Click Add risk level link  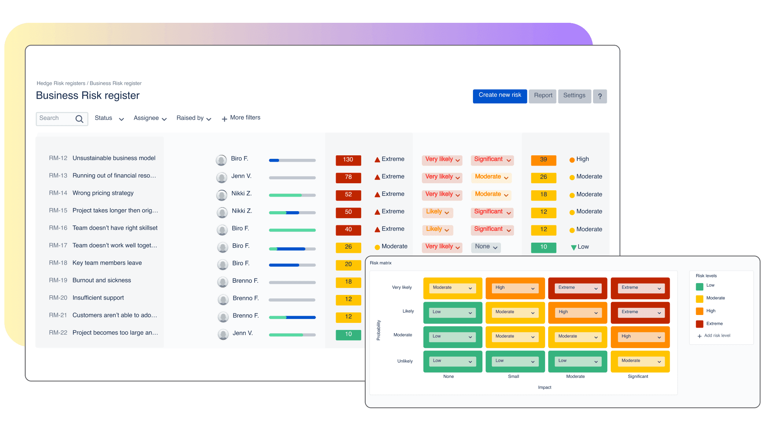(717, 336)
